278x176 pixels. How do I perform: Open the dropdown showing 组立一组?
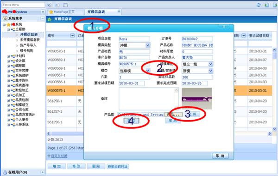[210, 64]
